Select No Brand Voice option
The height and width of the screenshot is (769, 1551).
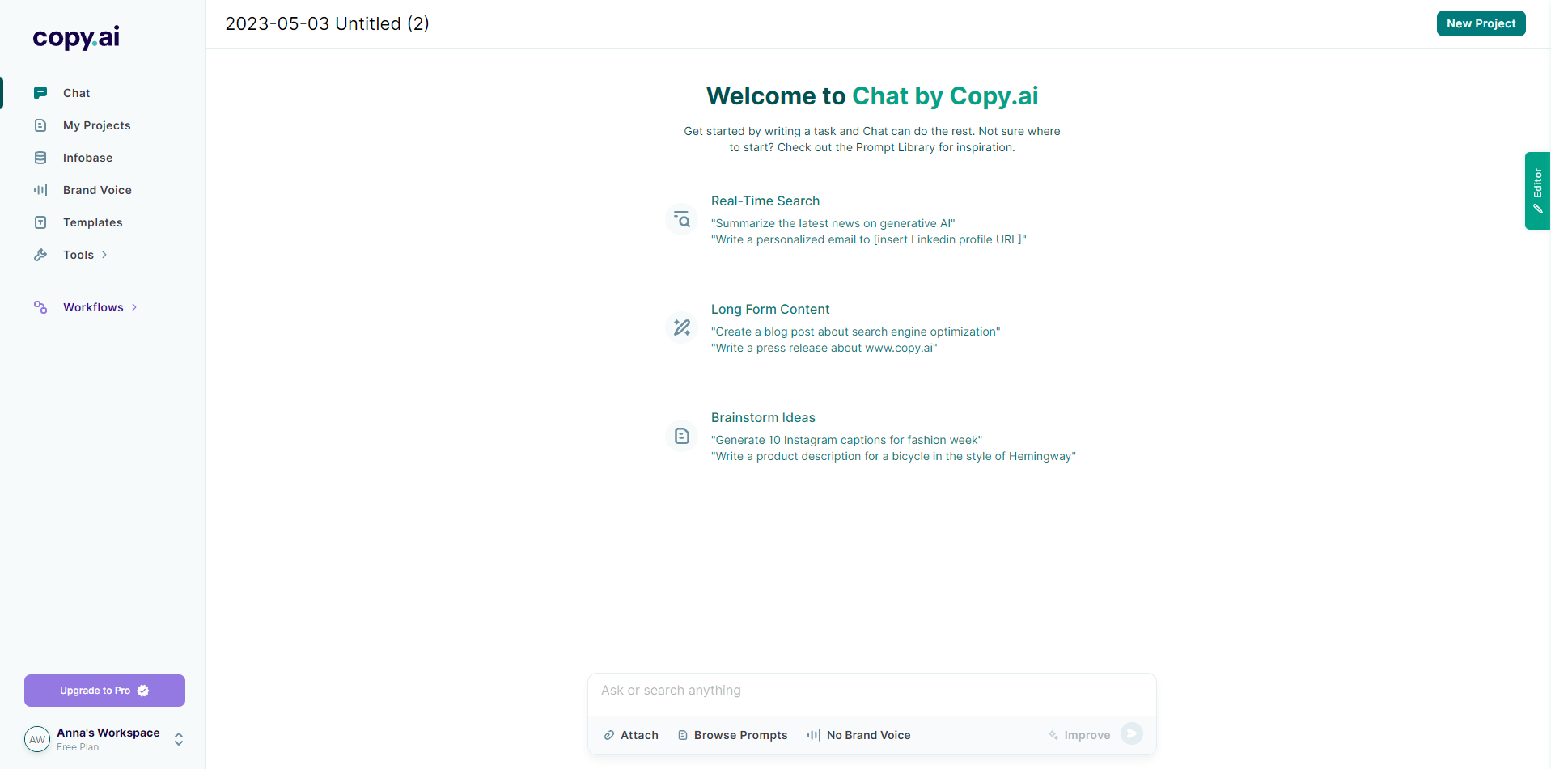[x=858, y=735]
